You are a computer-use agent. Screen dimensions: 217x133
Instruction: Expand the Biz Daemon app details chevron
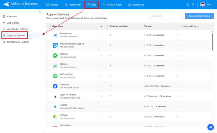click(101, 35)
